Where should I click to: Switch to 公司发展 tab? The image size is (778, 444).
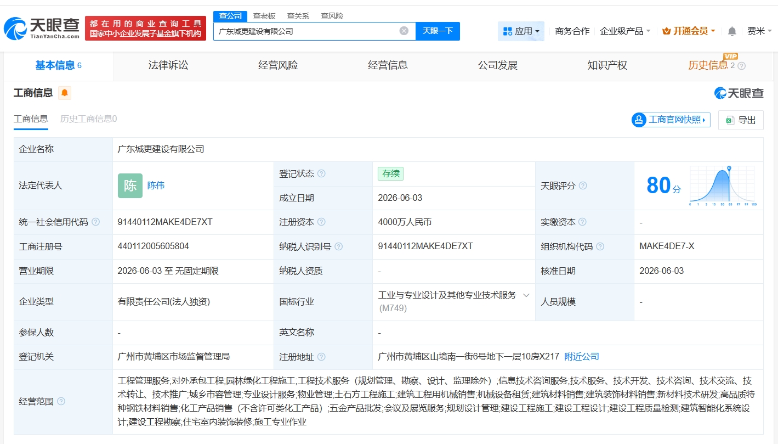click(497, 65)
